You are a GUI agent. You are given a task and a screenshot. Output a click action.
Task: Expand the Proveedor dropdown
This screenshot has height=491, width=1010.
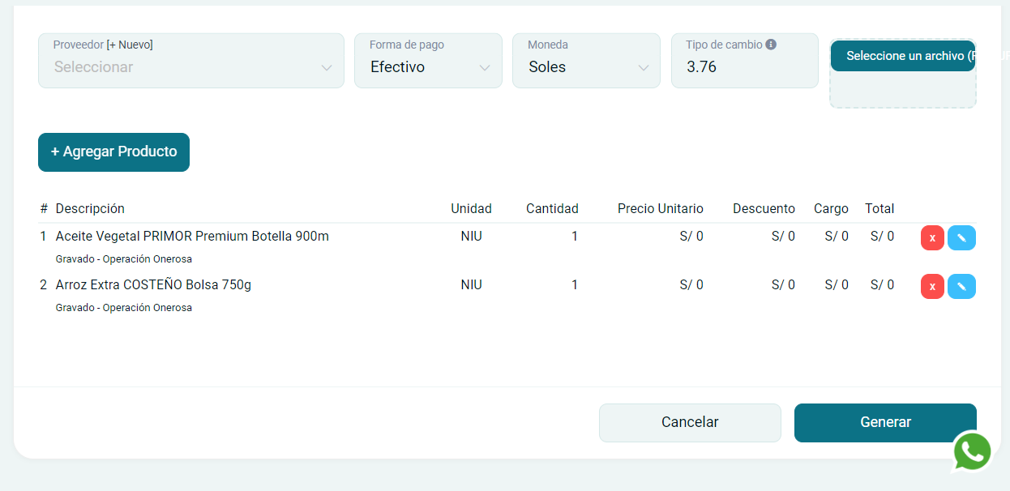coord(191,67)
